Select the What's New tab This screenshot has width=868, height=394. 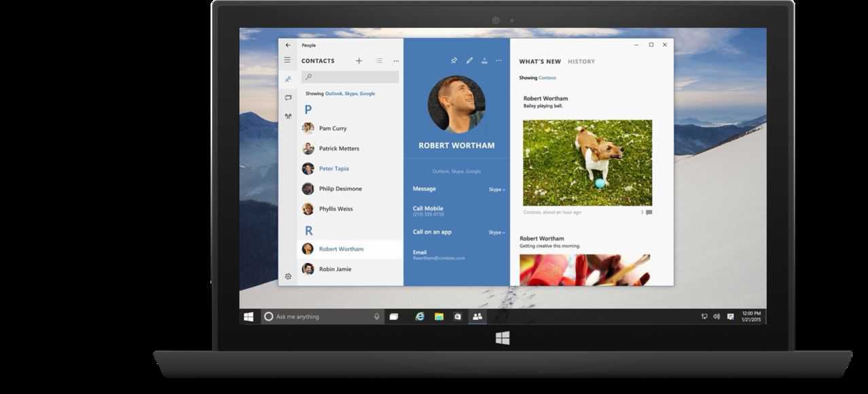[x=540, y=62]
